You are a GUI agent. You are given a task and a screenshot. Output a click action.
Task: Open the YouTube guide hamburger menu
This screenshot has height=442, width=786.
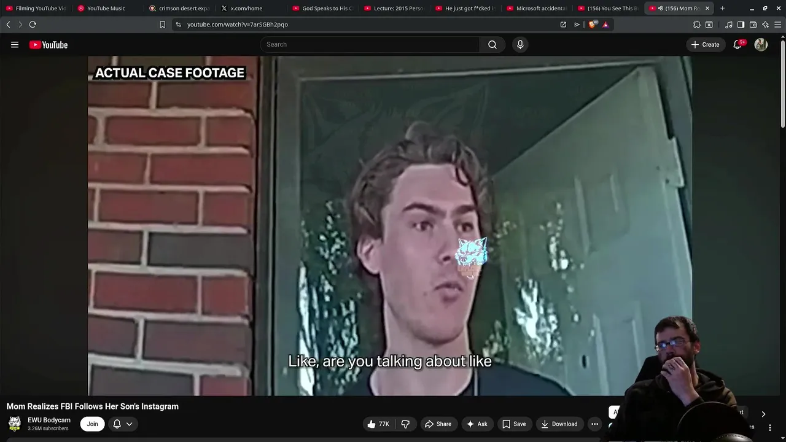[15, 45]
